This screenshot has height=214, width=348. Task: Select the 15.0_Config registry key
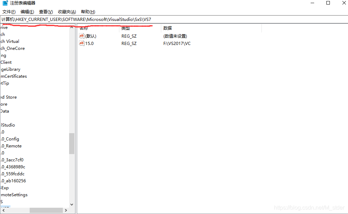point(10,139)
